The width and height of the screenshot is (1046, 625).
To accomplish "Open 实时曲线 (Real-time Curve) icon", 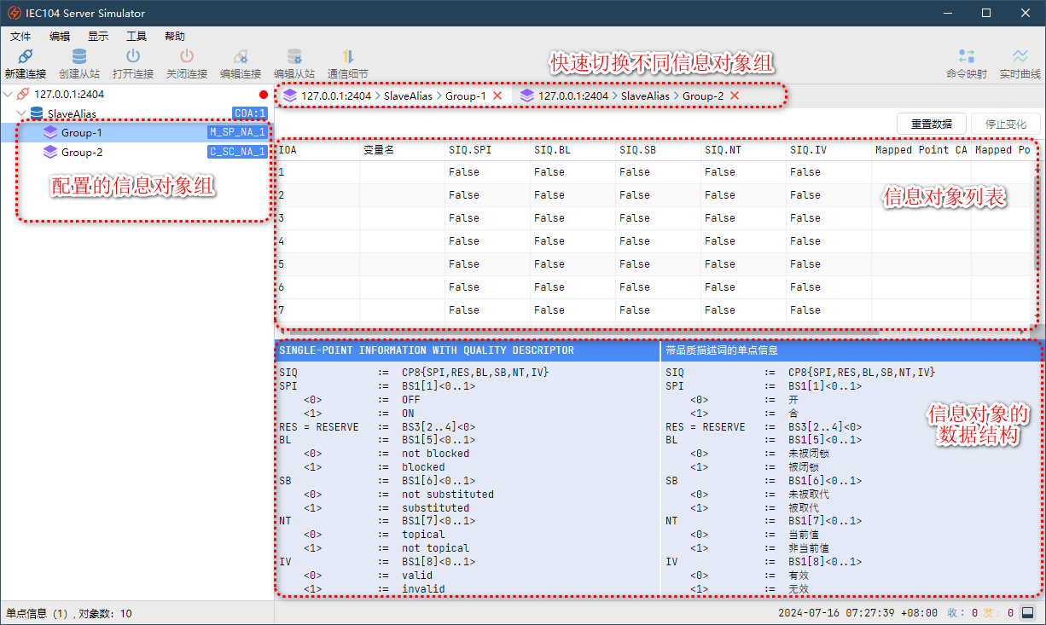I will [1020, 60].
